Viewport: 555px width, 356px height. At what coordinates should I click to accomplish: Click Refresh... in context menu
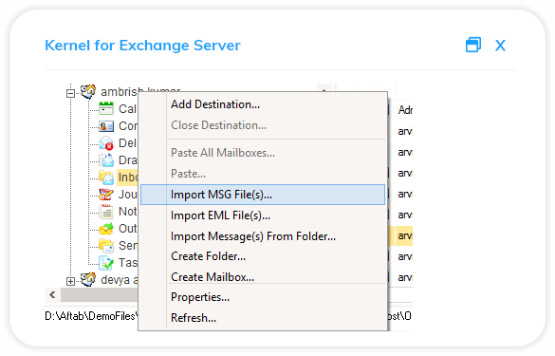[x=263, y=318]
